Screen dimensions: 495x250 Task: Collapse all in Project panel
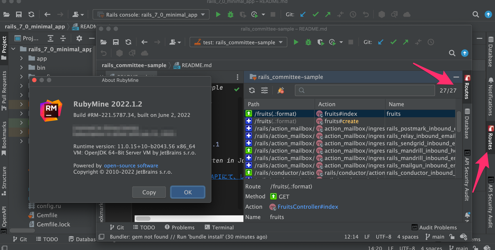63,38
